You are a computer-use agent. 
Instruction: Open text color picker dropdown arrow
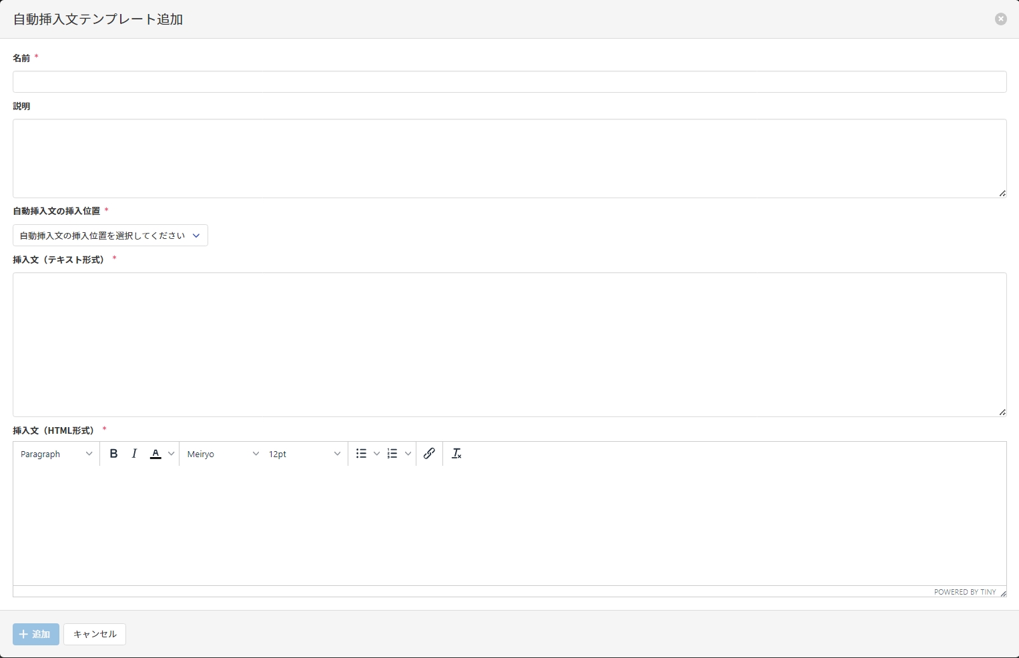pos(172,454)
